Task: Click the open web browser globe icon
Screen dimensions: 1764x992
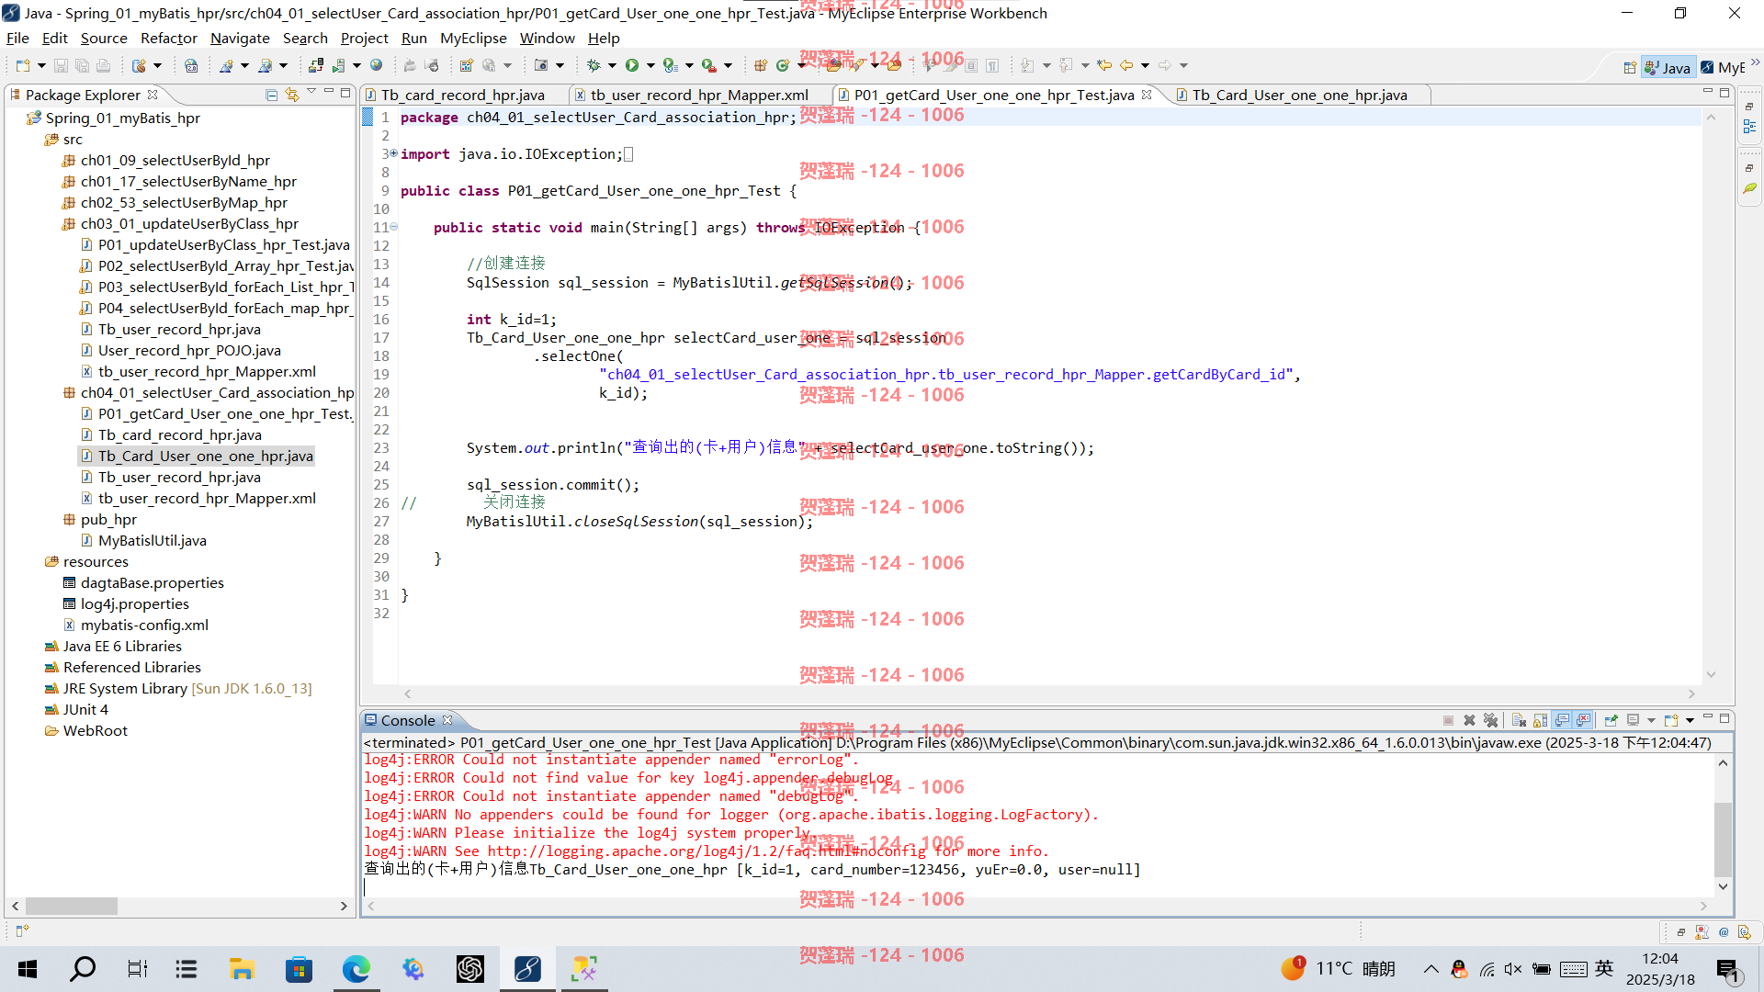Action: click(376, 65)
